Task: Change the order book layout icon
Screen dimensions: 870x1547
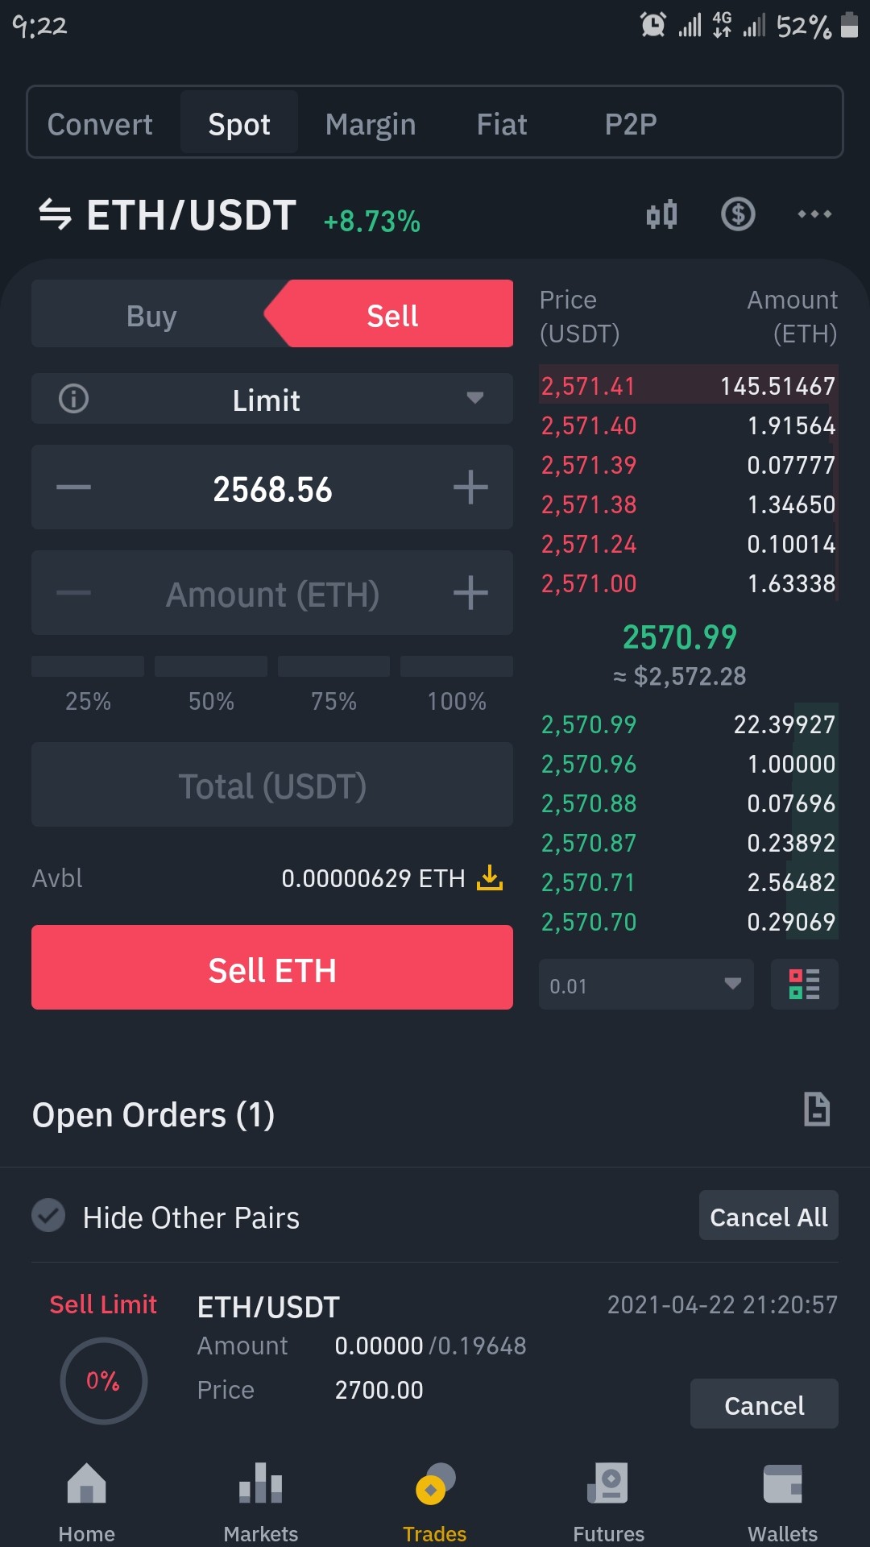Action: pos(804,984)
